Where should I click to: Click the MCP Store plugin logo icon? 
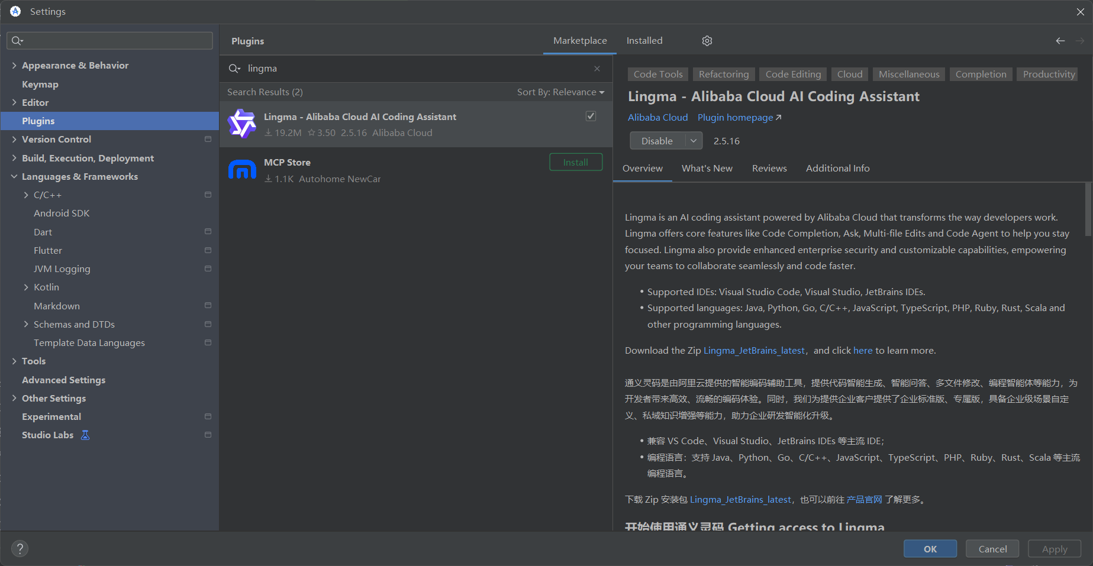pos(242,170)
